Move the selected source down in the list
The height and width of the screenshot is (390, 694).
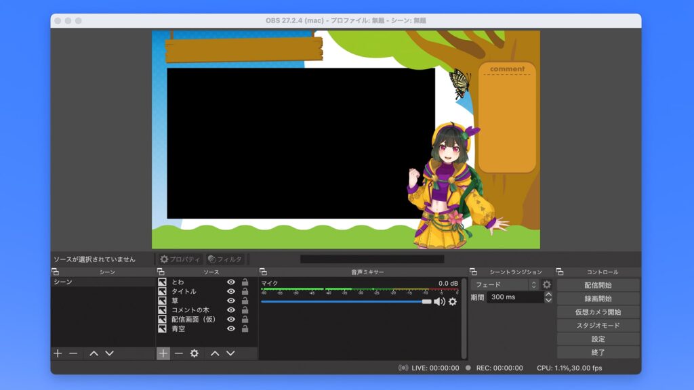(x=232, y=353)
